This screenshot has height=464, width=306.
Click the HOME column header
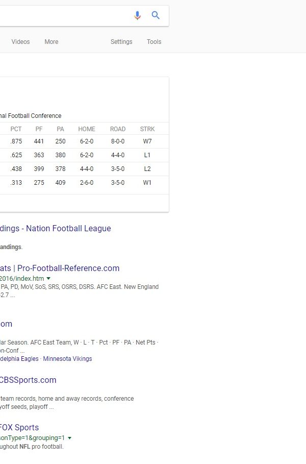pyautogui.click(x=87, y=129)
